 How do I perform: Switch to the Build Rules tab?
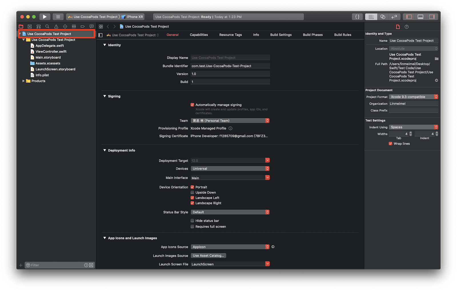point(343,35)
